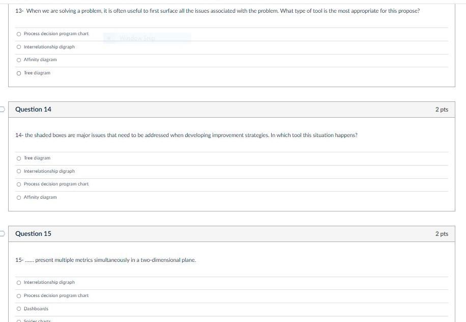Flag Question 15 using the bookmark icon
The height and width of the screenshot is (322, 466).
pos(2,234)
